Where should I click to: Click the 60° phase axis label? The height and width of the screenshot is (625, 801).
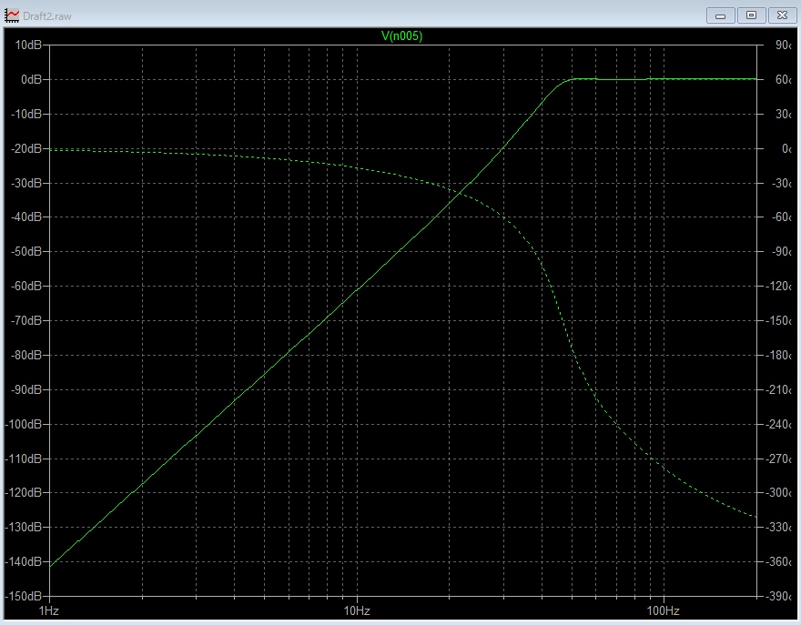point(783,80)
